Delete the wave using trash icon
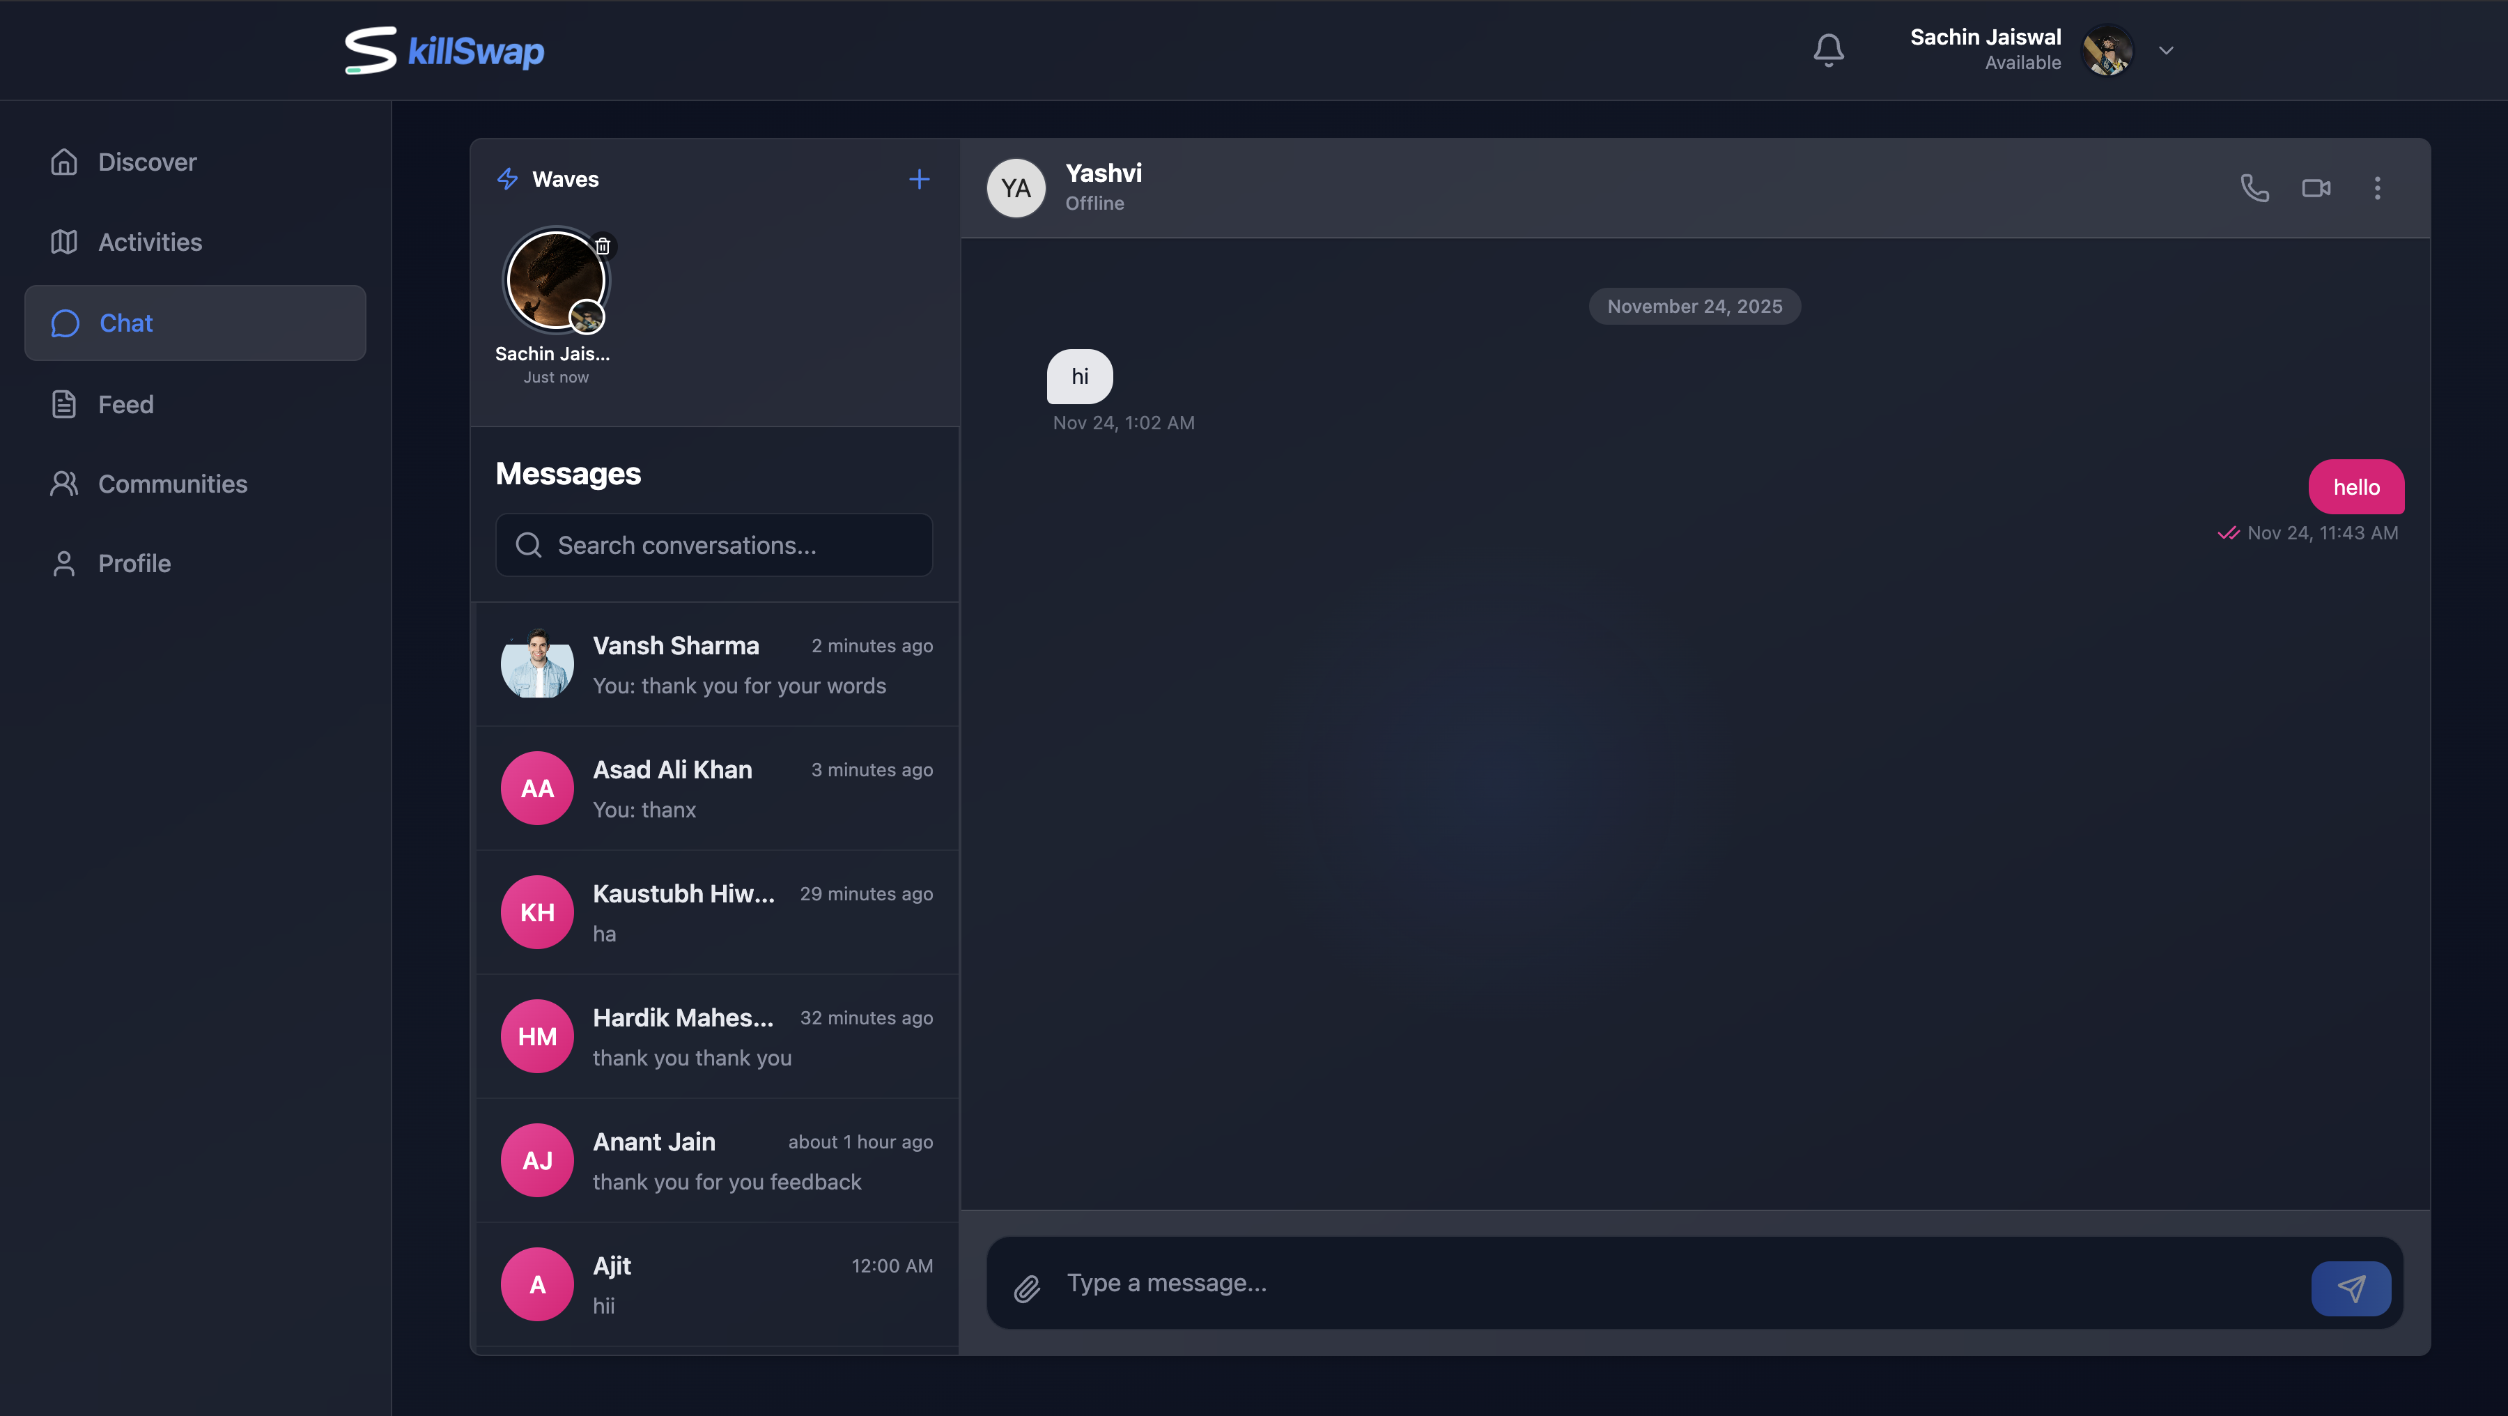This screenshot has width=2508, height=1416. [603, 247]
